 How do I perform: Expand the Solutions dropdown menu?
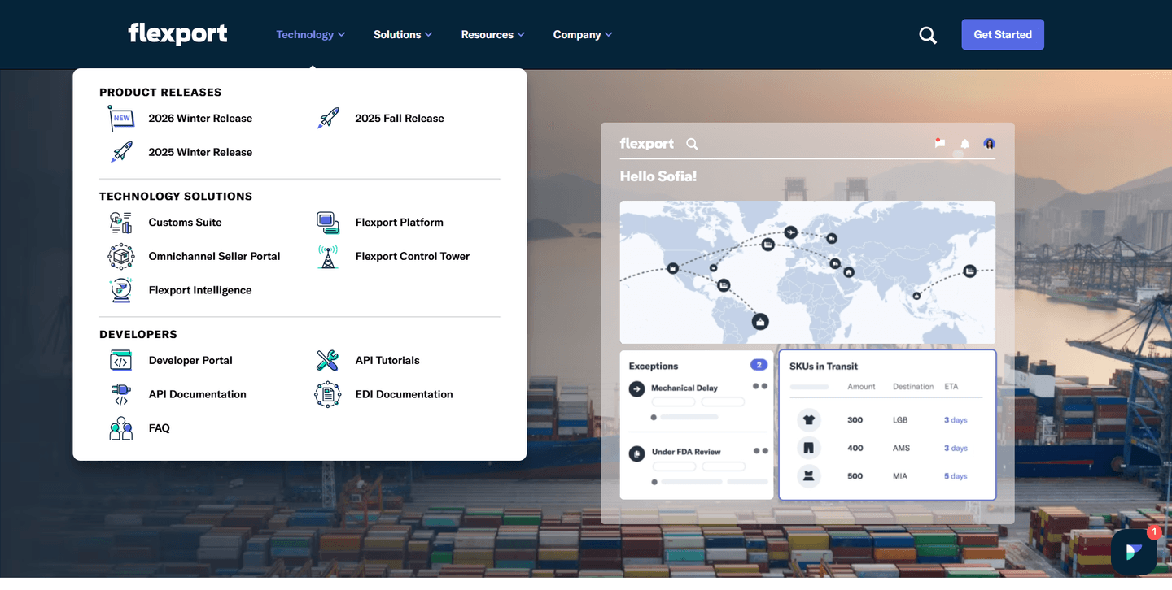pyautogui.click(x=403, y=35)
